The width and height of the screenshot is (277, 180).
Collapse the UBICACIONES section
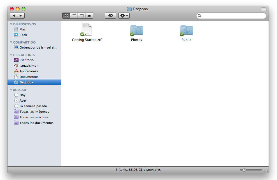pos(11,55)
